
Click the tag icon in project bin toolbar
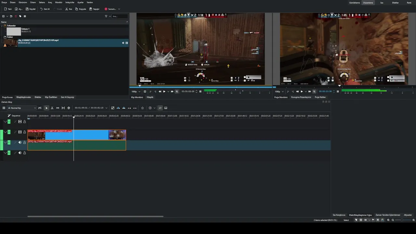coord(20,16)
